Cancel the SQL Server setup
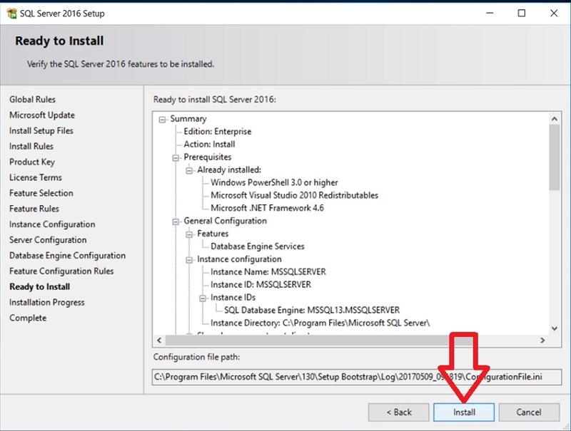Viewport: 571px width, 431px height. [529, 412]
